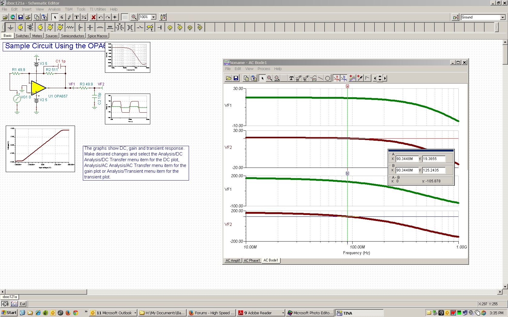This screenshot has height=317, width=508.
Task: Click the horizontal scrollbar thumb of the schematic
Action: [x=46, y=292]
